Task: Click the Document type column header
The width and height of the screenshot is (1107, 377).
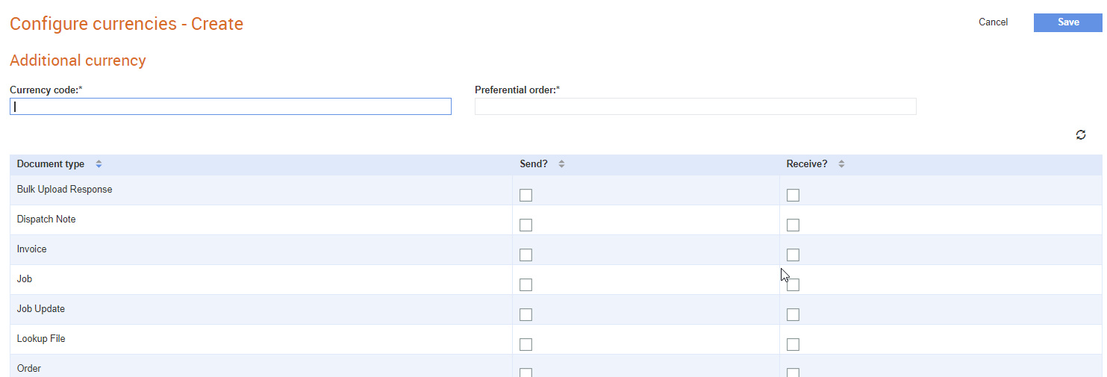Action: (51, 164)
